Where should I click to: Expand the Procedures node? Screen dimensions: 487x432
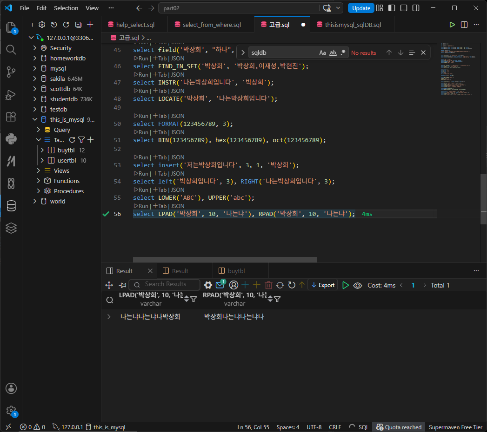39,191
